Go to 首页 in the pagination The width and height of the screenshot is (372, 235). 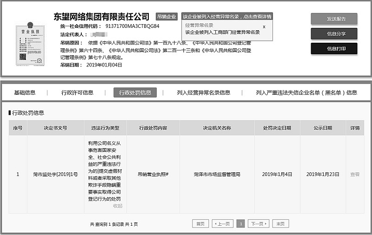coord(200,224)
